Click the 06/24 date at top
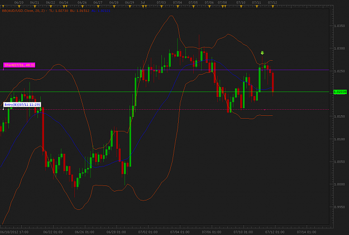Viewport: 349px width, 235px height. point(64,2)
